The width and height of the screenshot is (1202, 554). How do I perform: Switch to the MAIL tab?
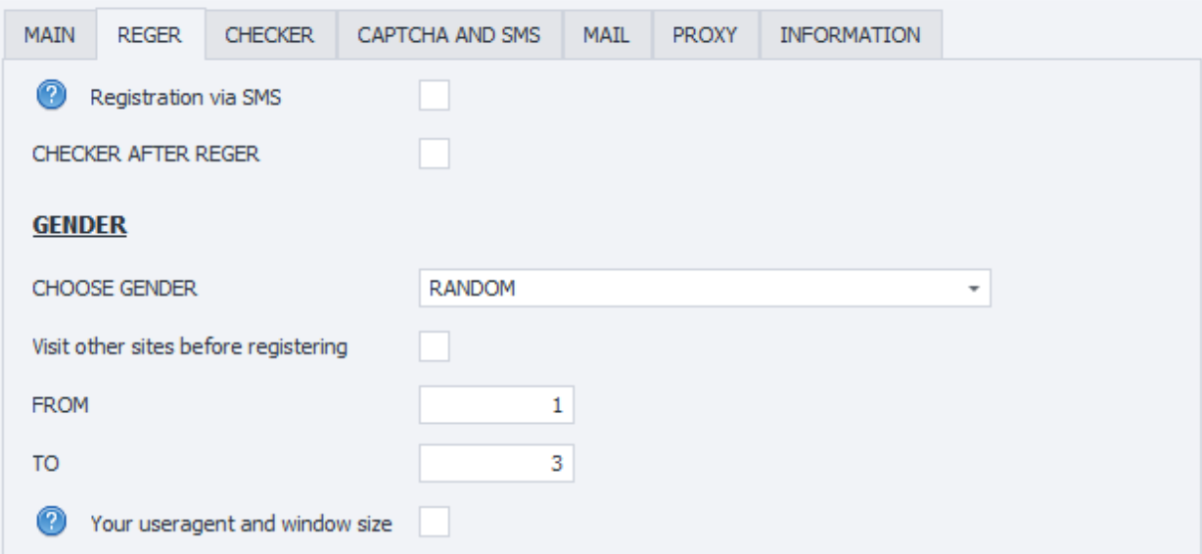click(x=606, y=35)
